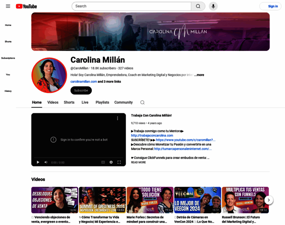
Task: Start voice search with microphone
Action: [x=213, y=6]
